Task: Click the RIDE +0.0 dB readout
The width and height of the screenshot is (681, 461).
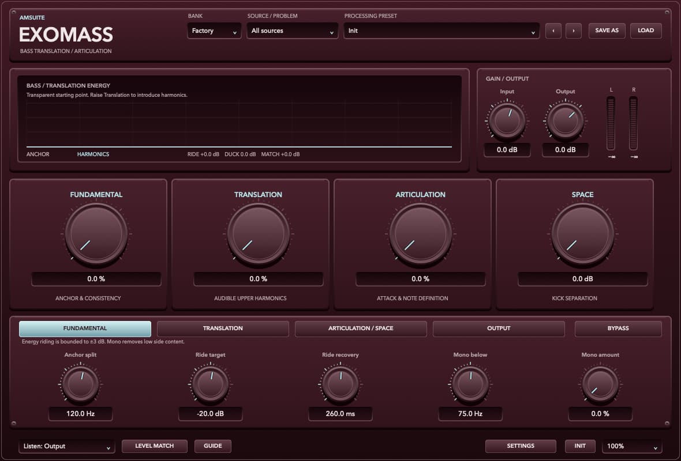Action: click(x=203, y=154)
